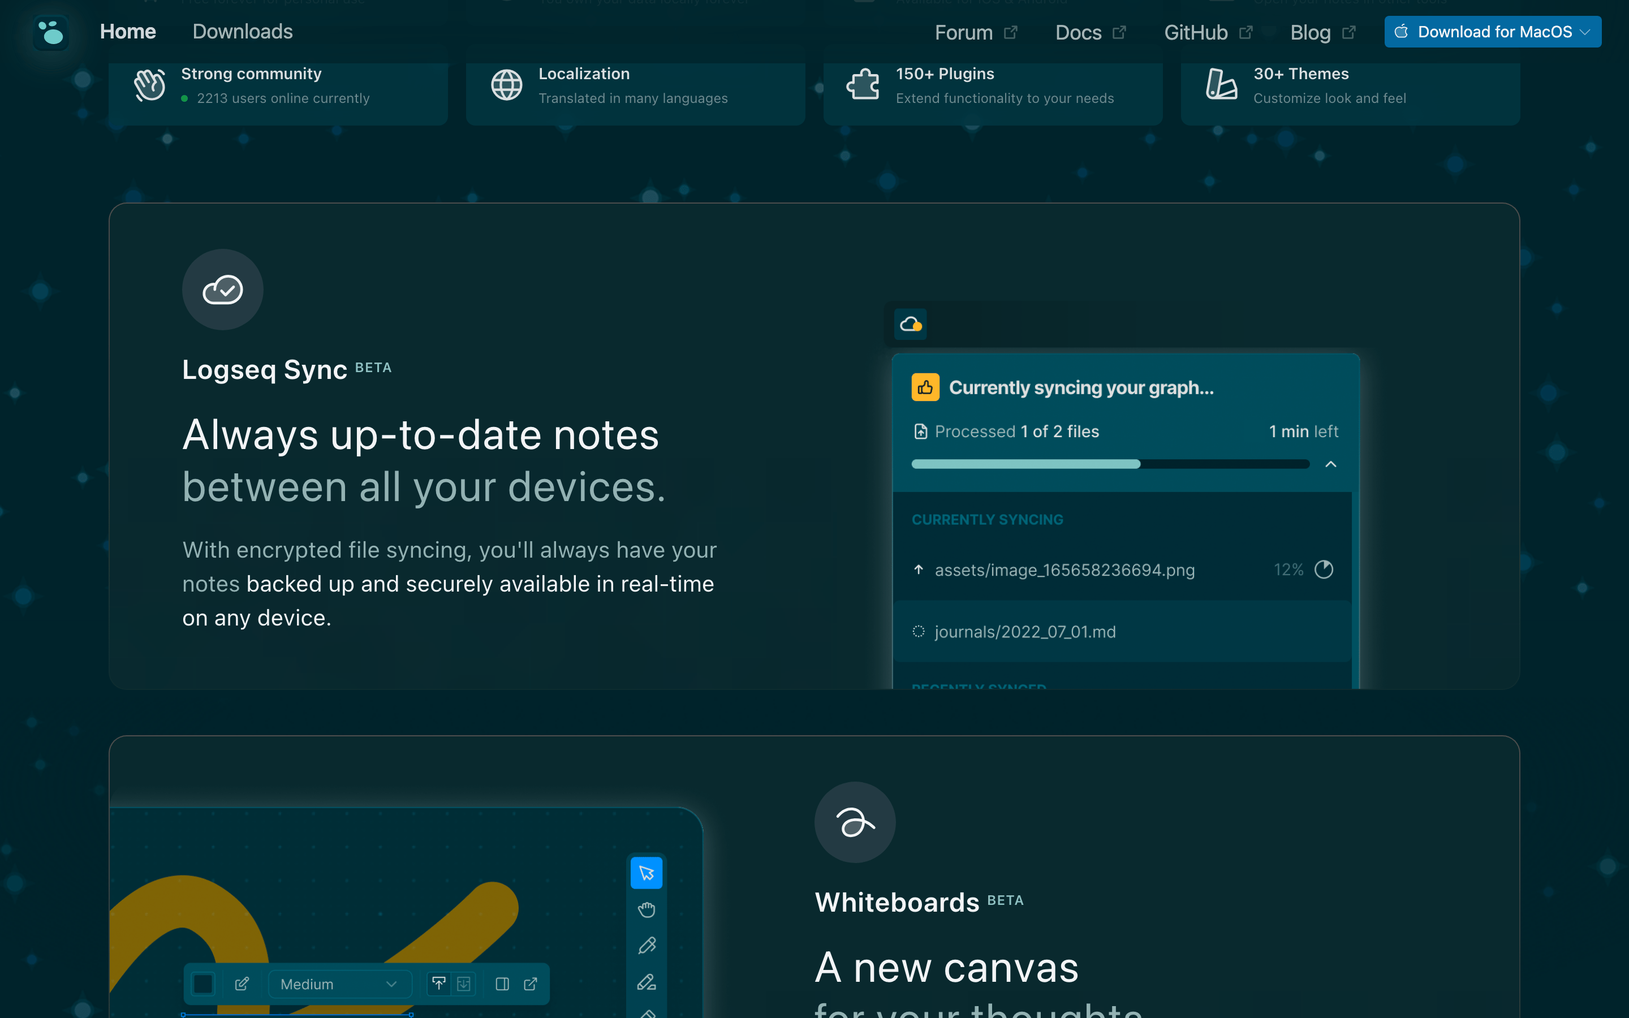
Task: Open the Docs external link
Action: (x=1090, y=32)
